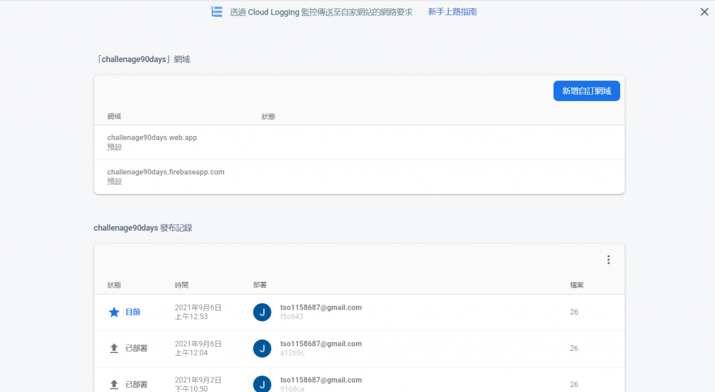
Task: Select the hash text 9168ce
Action: [x=293, y=389]
